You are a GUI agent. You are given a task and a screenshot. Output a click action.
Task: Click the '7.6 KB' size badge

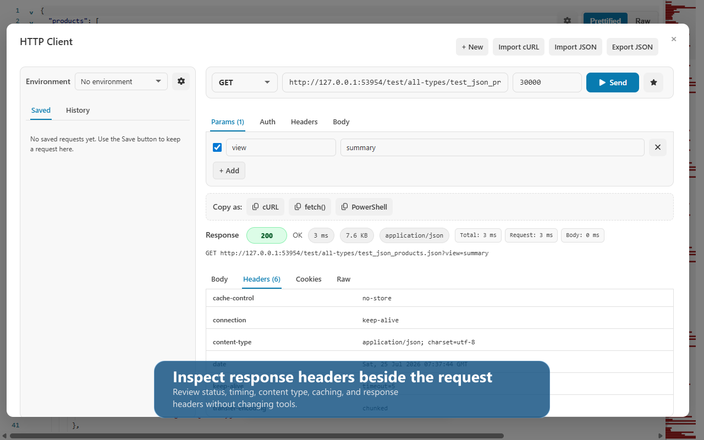tap(358, 235)
